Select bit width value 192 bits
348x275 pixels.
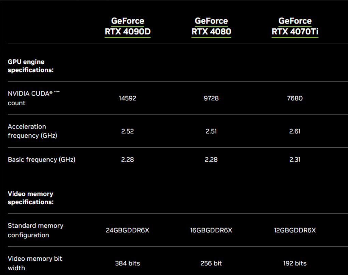coord(295,263)
